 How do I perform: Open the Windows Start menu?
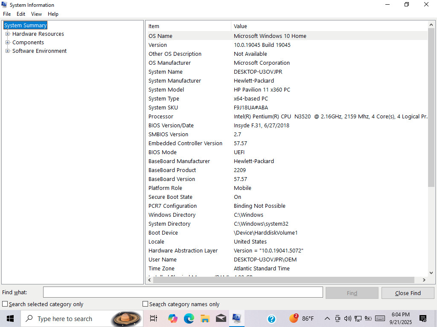tap(10, 318)
